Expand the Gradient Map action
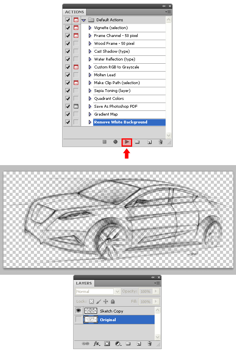The image size is (236, 353). point(90,114)
